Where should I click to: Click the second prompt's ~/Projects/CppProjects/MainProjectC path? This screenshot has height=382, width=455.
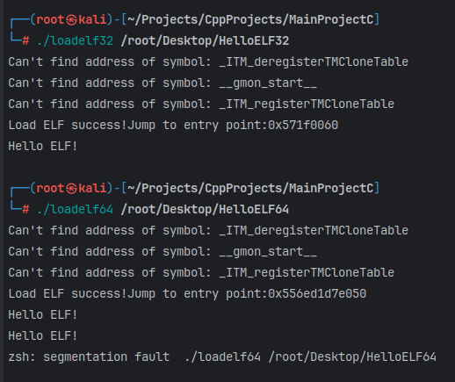250,188
